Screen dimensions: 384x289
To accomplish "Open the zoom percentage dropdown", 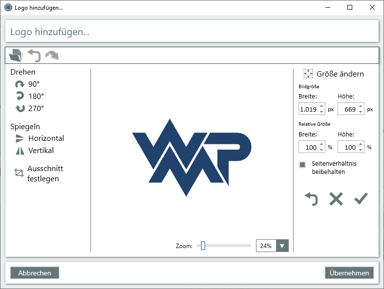I will (282, 246).
